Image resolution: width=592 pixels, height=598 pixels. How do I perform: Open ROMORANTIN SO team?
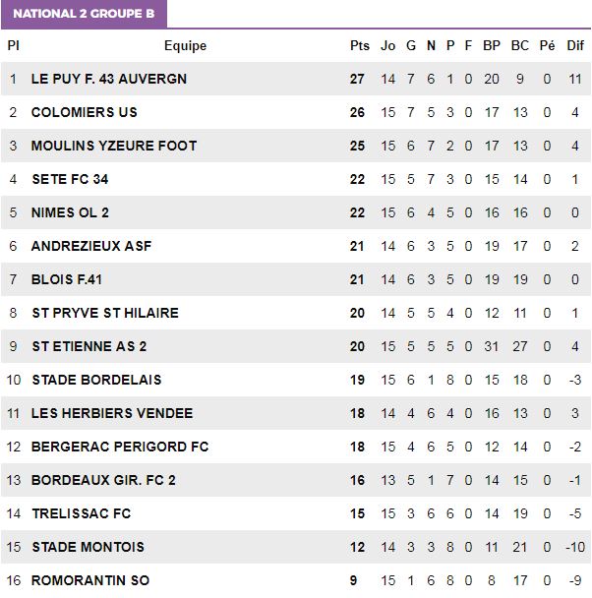point(90,580)
